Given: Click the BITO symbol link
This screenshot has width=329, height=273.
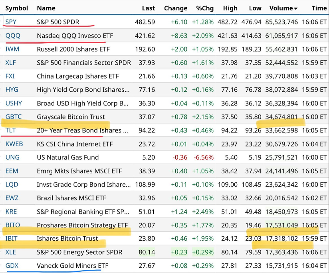Looking at the screenshot, I should pyautogui.click(x=12, y=225).
